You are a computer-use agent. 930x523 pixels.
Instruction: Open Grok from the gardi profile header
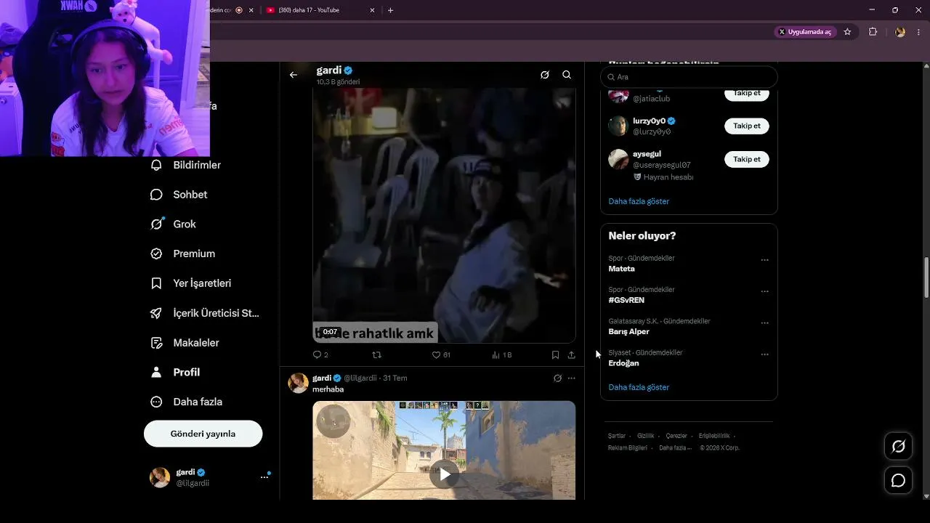tap(545, 75)
